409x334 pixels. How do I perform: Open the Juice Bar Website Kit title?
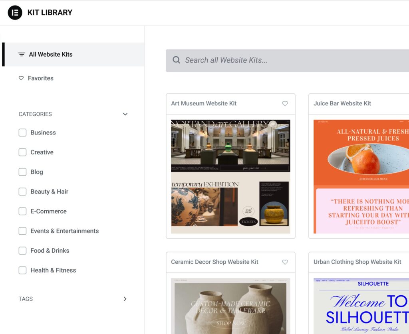(342, 103)
